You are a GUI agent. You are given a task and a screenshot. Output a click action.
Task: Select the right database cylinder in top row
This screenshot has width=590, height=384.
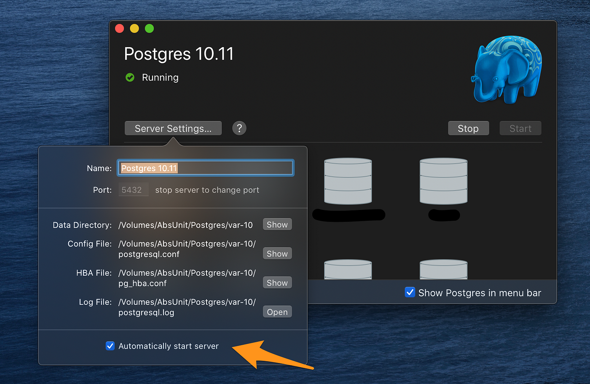[x=444, y=181]
